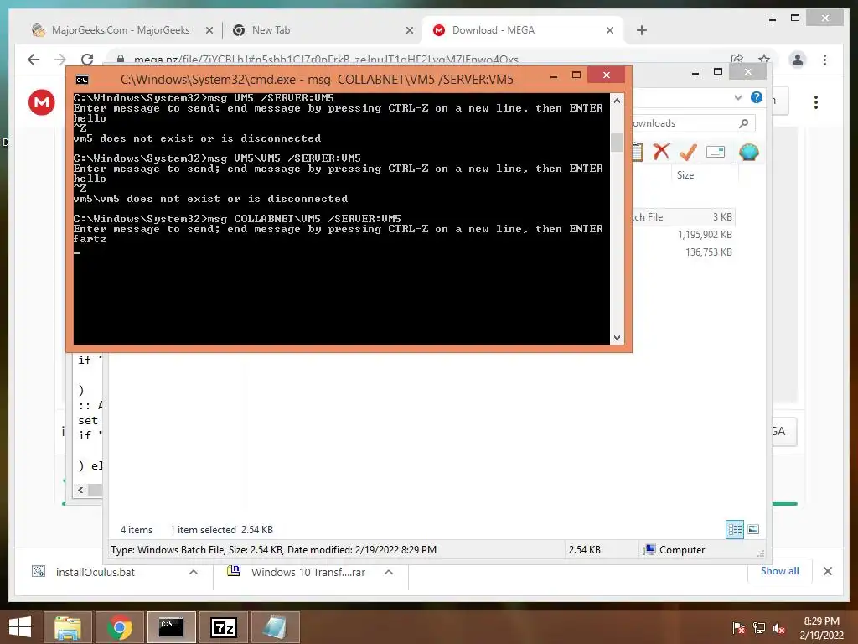Open the Chrome profile avatar
Image resolution: width=858 pixels, height=644 pixels.
[x=798, y=60]
